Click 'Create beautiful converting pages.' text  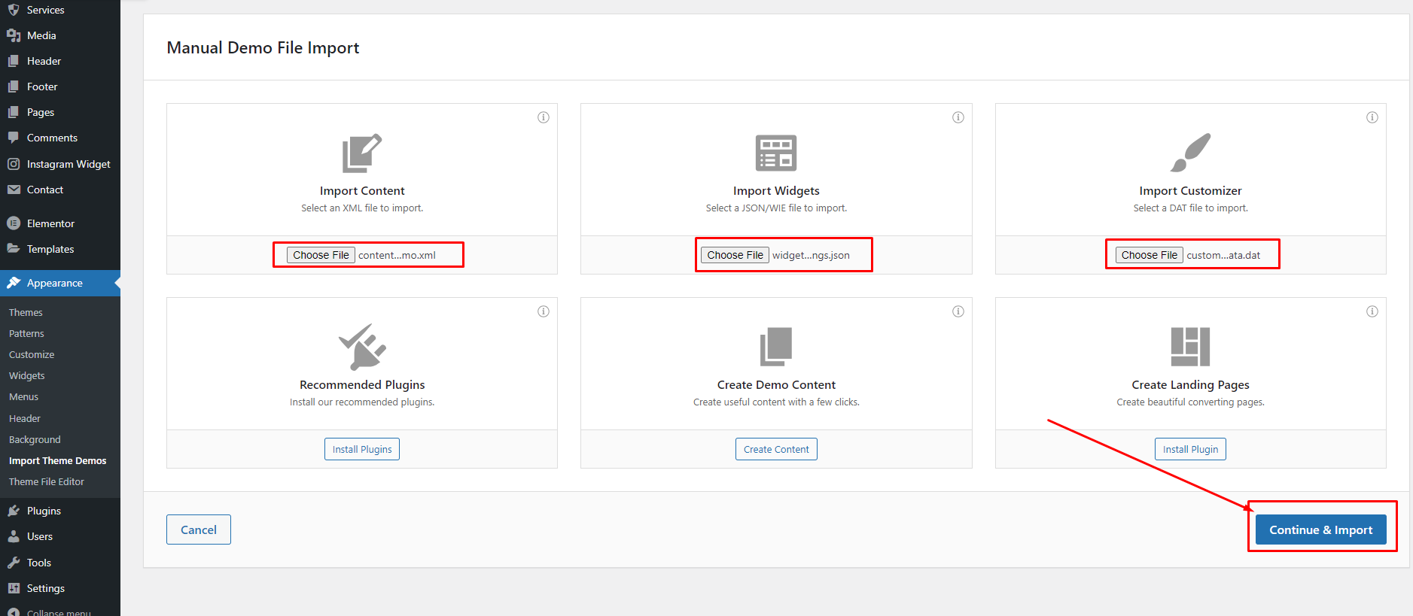pos(1191,402)
